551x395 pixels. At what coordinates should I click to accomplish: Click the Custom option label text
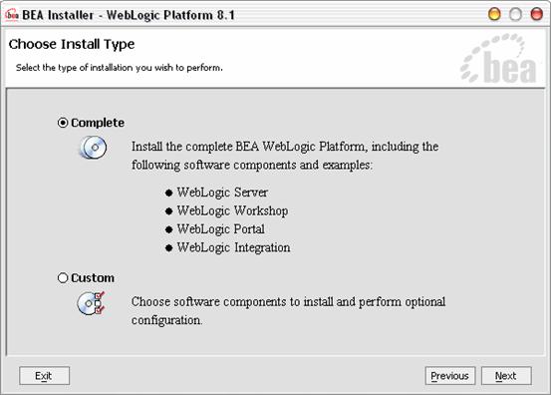tap(93, 278)
